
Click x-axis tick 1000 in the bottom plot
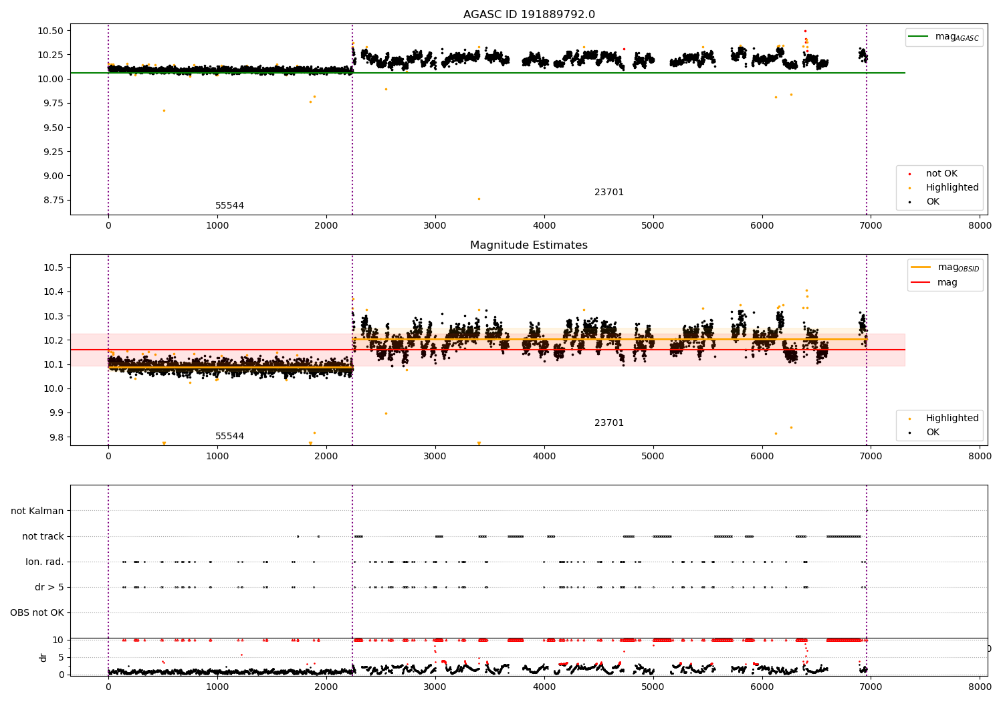point(217,687)
